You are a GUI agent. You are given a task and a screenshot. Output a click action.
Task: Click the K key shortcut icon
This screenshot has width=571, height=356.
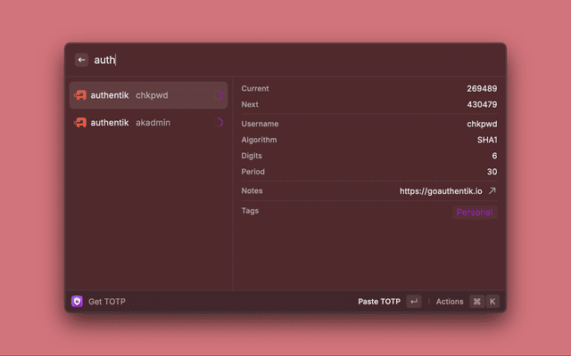[492, 302]
